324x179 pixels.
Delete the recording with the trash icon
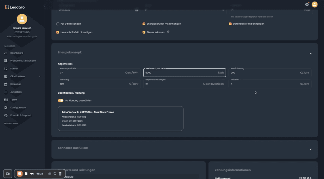coord(60,174)
